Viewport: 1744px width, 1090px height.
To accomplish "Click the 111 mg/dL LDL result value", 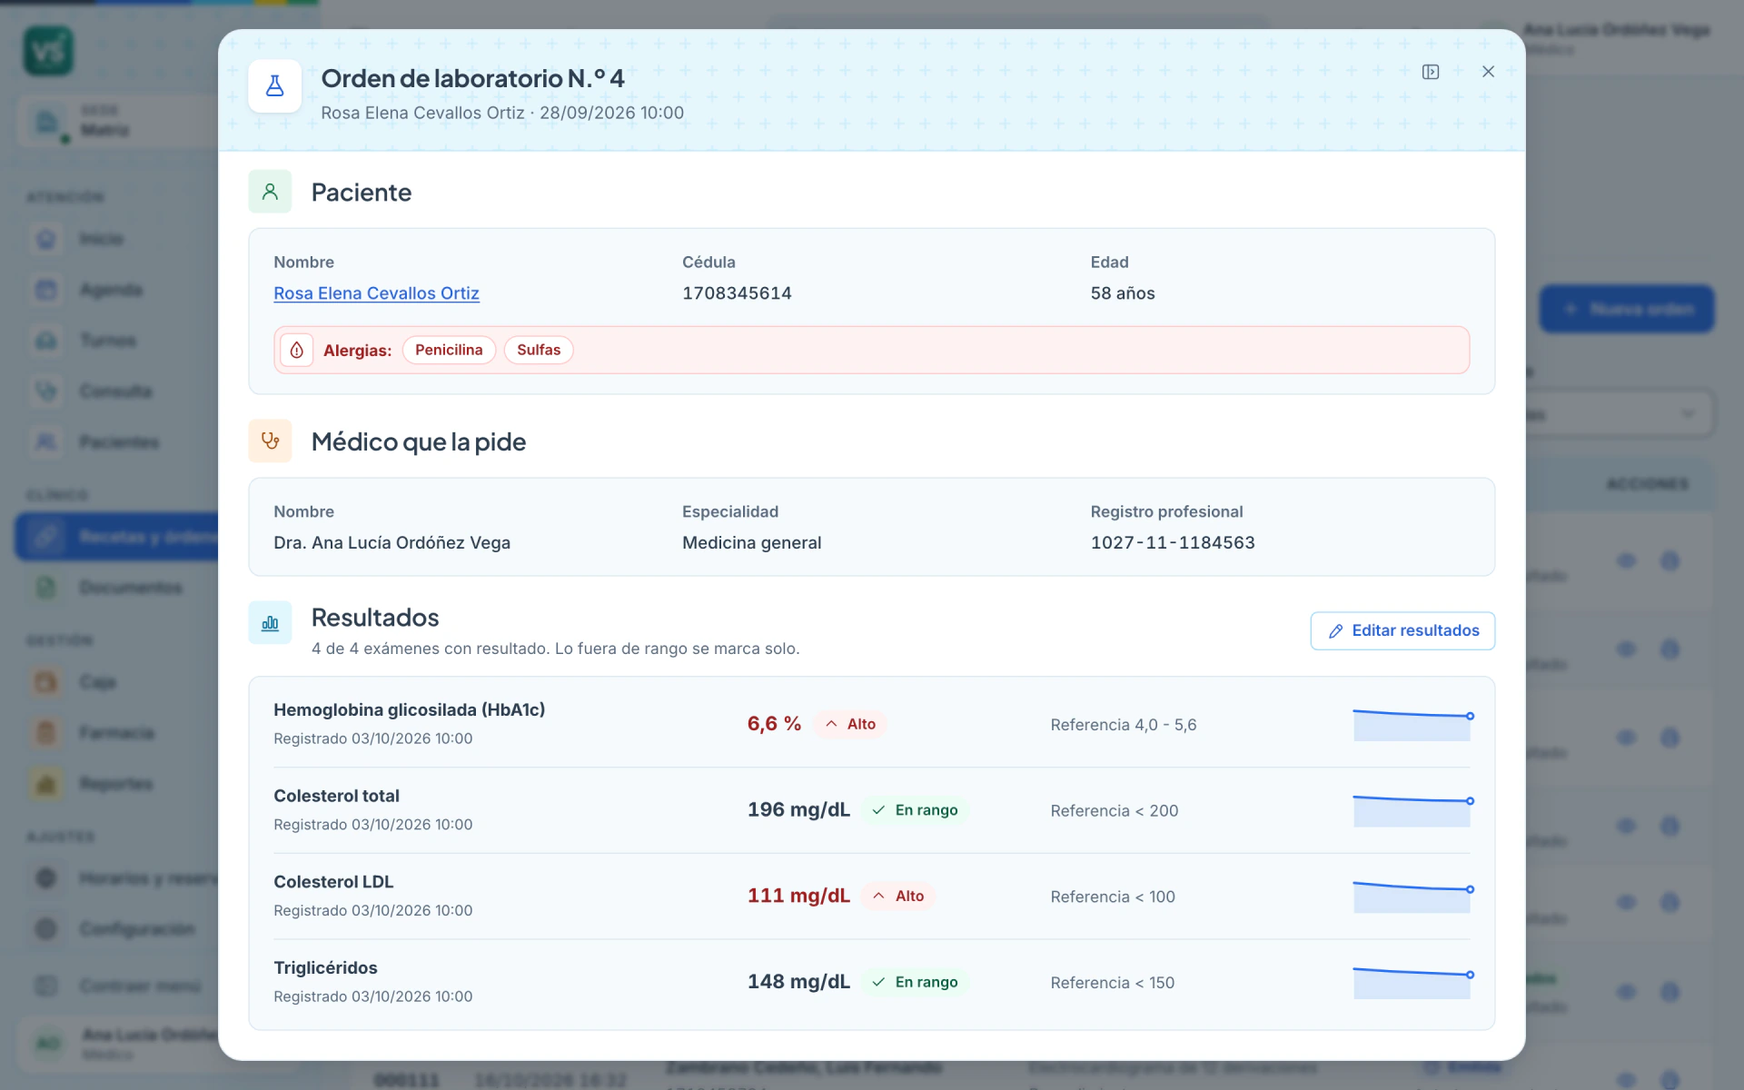I will click(798, 896).
